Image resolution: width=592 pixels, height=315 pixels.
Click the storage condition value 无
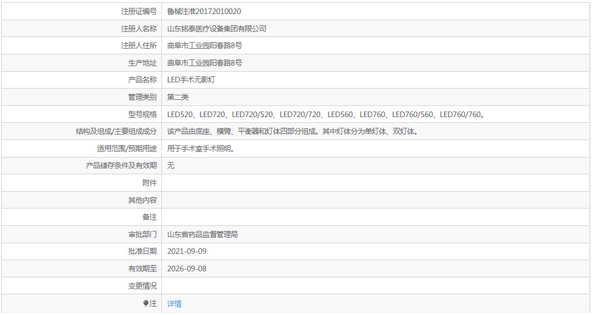tap(171, 165)
